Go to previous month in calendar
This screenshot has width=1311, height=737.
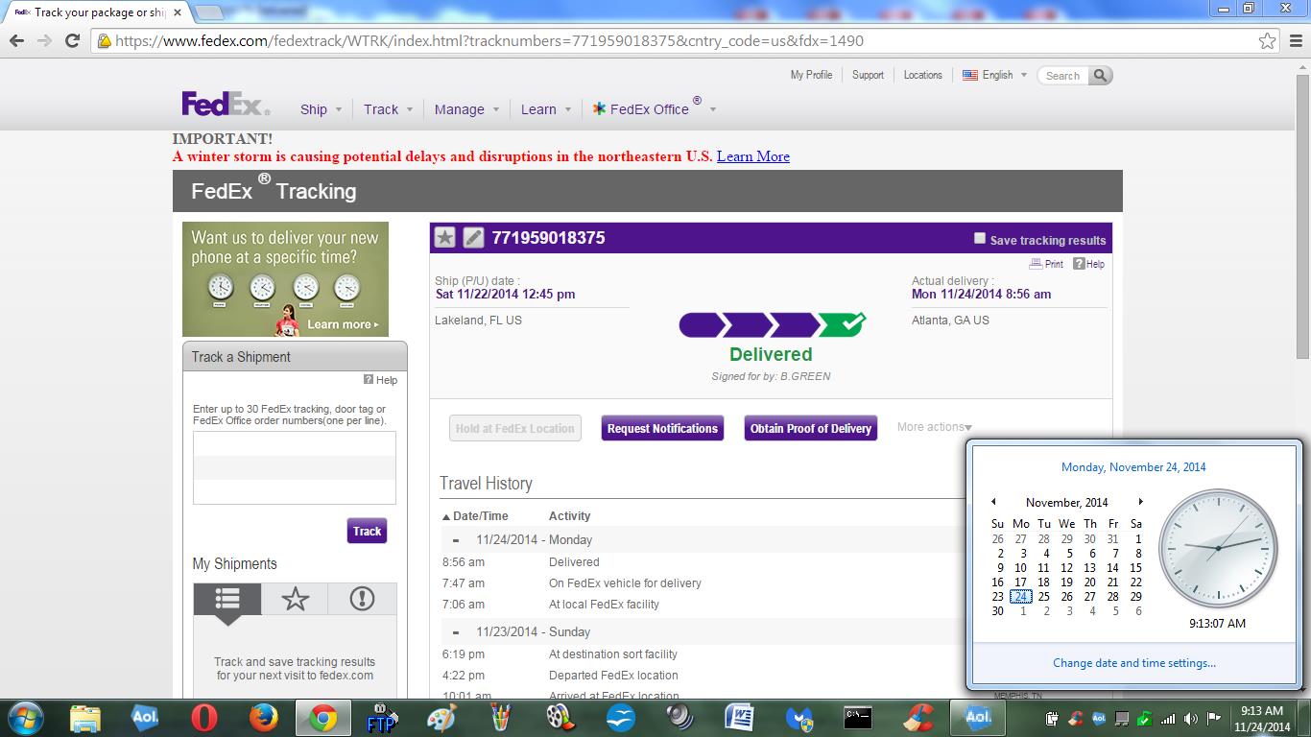[x=993, y=502]
